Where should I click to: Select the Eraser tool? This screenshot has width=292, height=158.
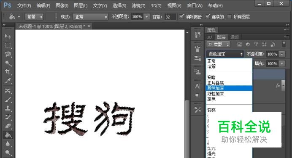pos(8,126)
